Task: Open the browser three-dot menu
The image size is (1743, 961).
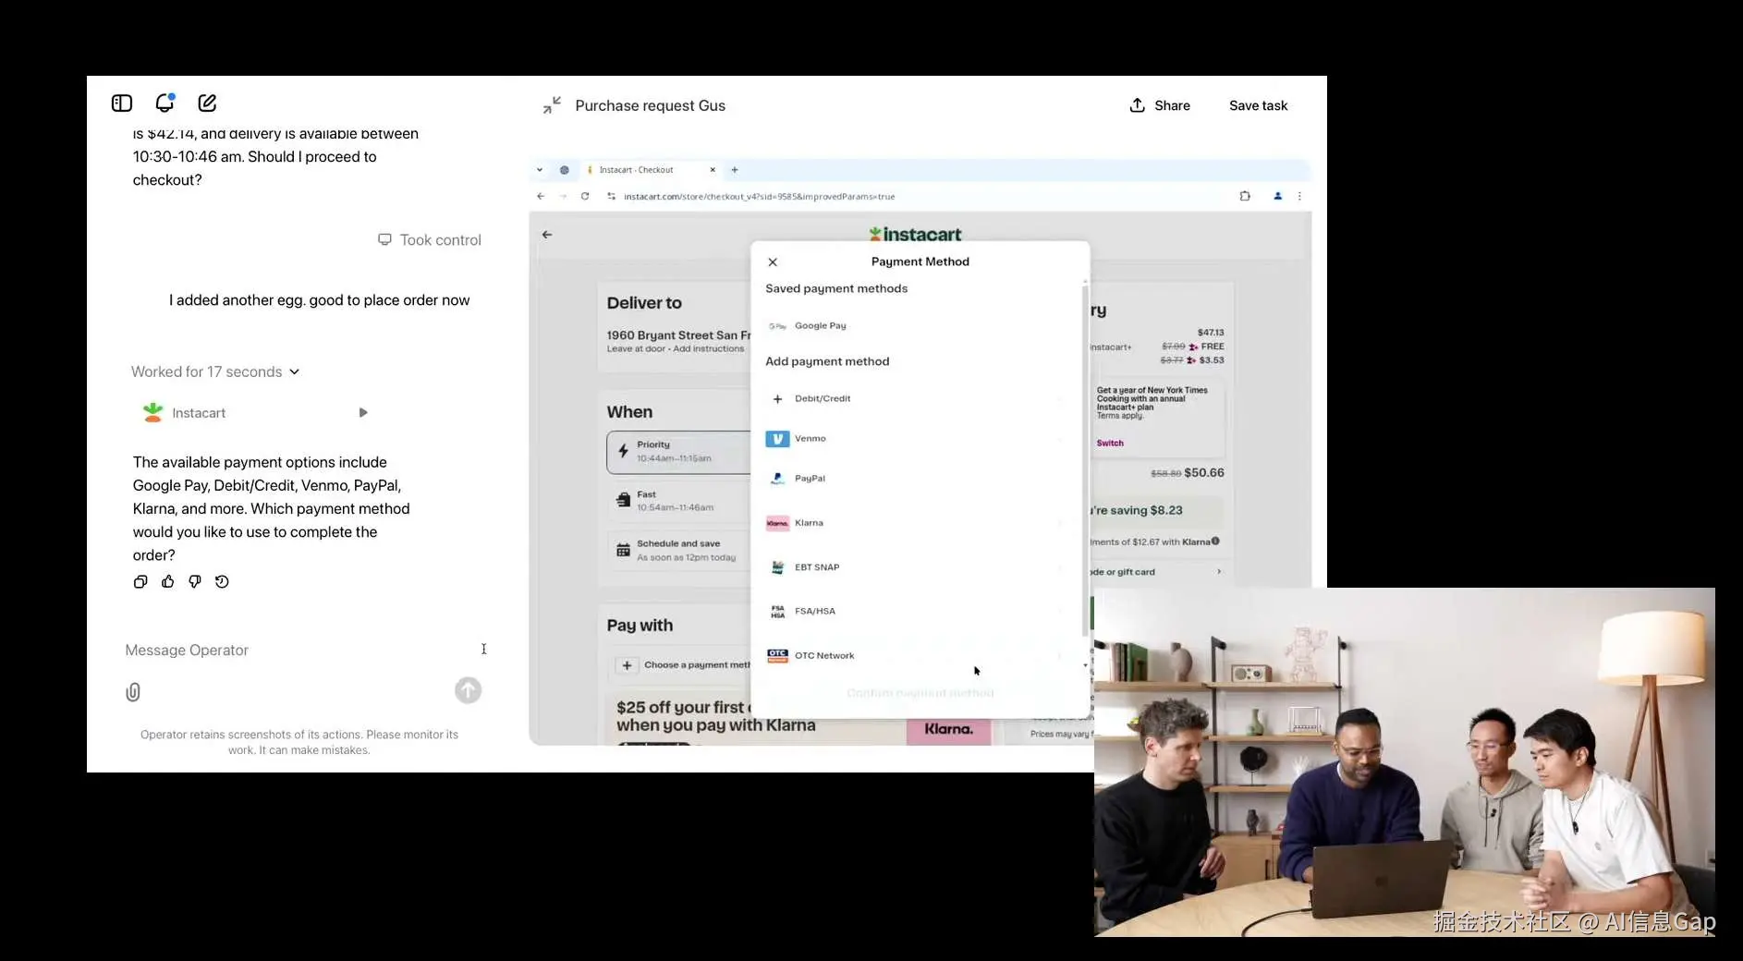Action: tap(1299, 196)
